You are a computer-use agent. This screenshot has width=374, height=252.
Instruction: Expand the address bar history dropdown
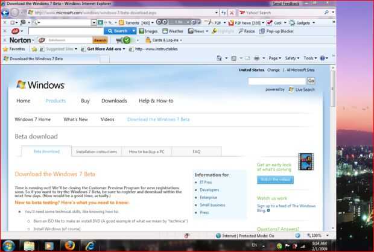coord(217,13)
